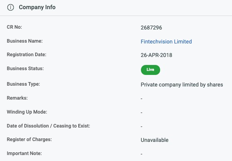Click the Unavailable register of charges value
This screenshot has height=161, width=232.
coord(155,140)
